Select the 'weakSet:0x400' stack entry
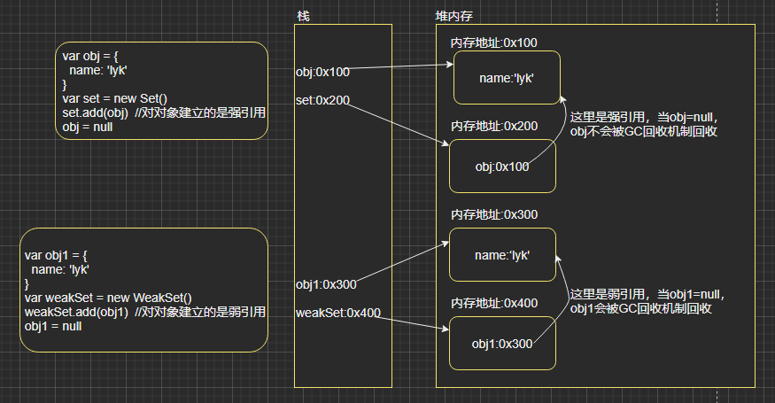The height and width of the screenshot is (403, 775). point(338,313)
